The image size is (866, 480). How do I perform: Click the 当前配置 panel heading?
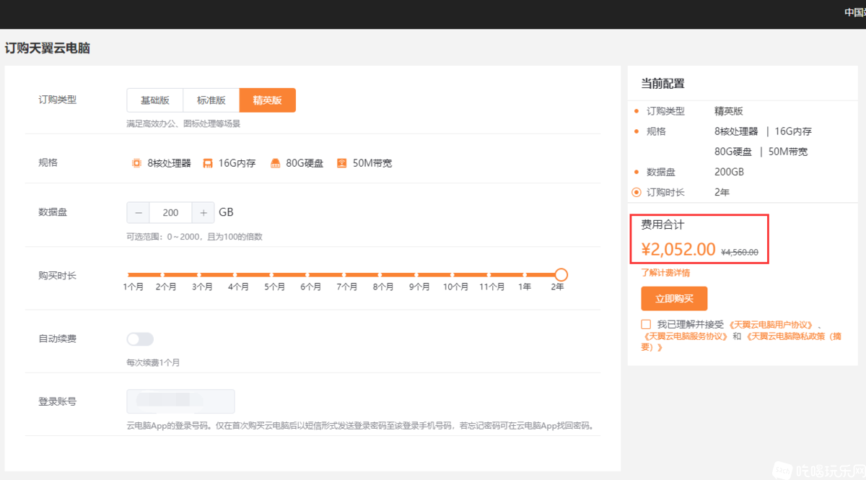tap(662, 84)
